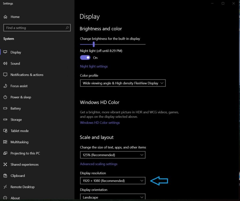Open the Landscape orientation dropdown

(x=113, y=197)
